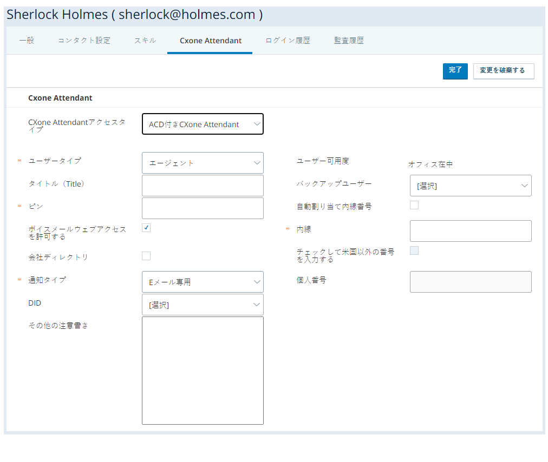Open the 一般 tab
The width and height of the screenshot is (548, 462).
pyautogui.click(x=27, y=41)
